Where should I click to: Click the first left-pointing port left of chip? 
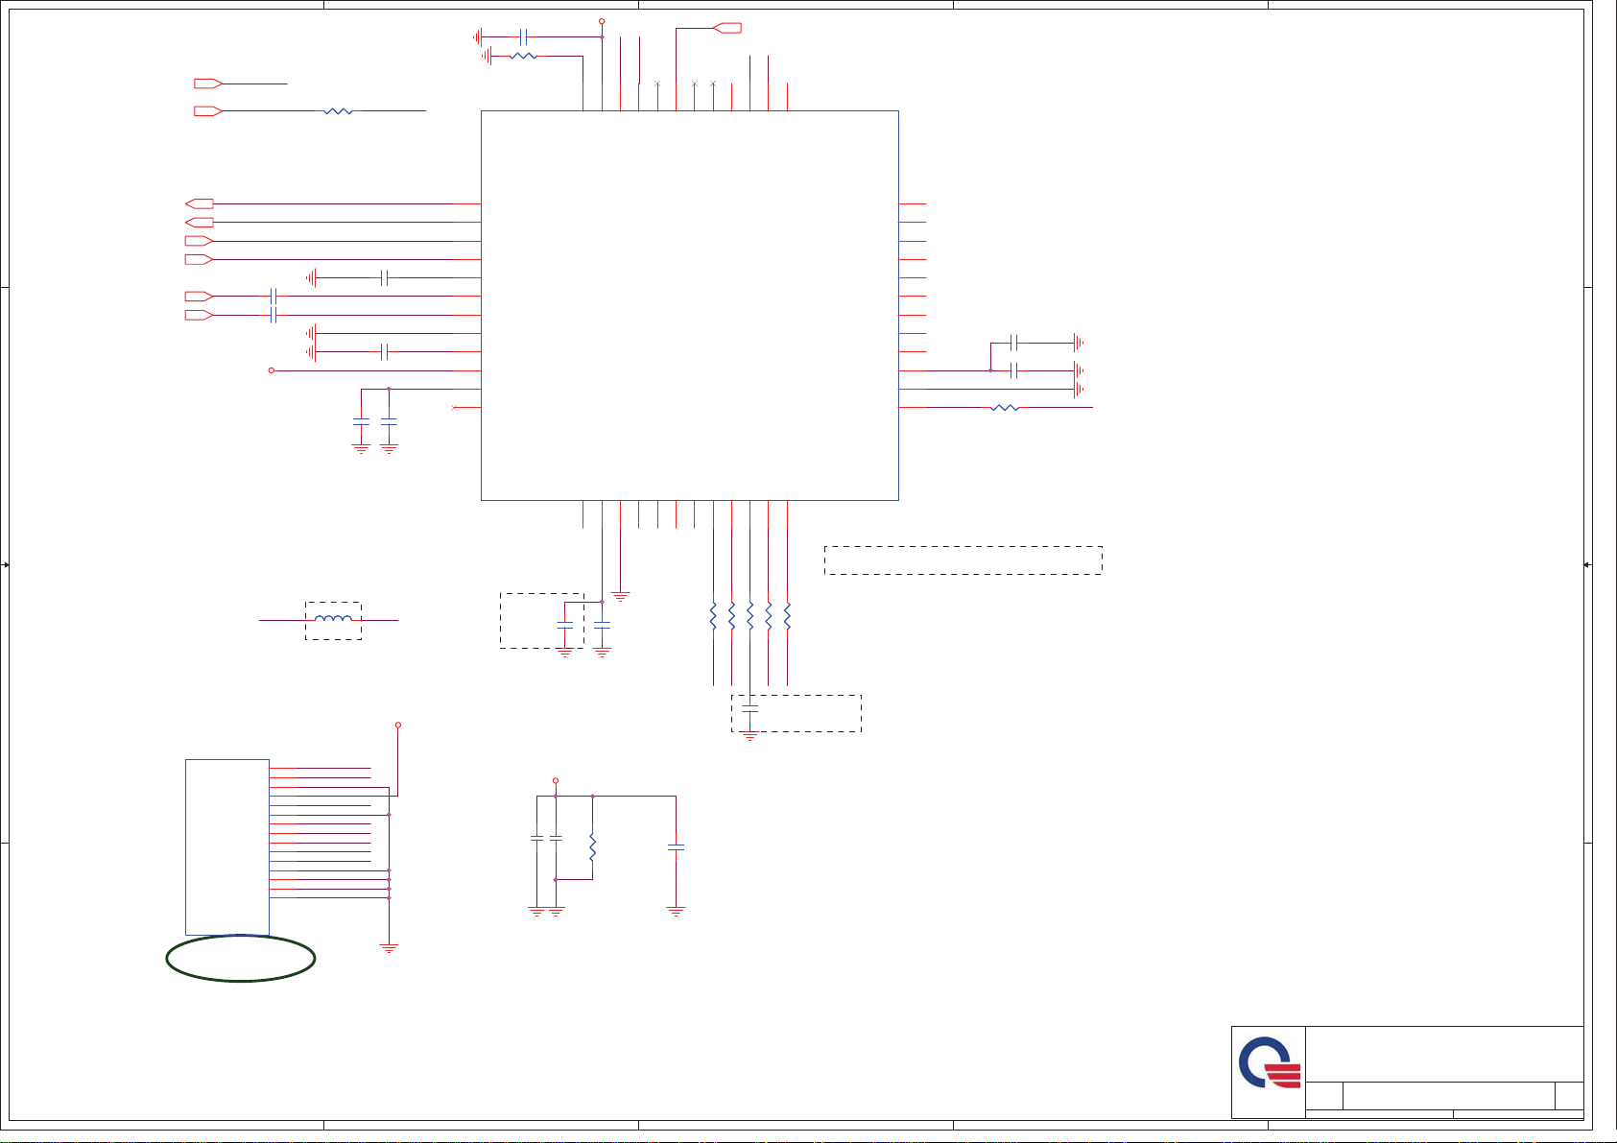pyautogui.click(x=199, y=203)
